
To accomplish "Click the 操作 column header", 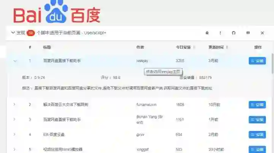I will pos(258,47).
